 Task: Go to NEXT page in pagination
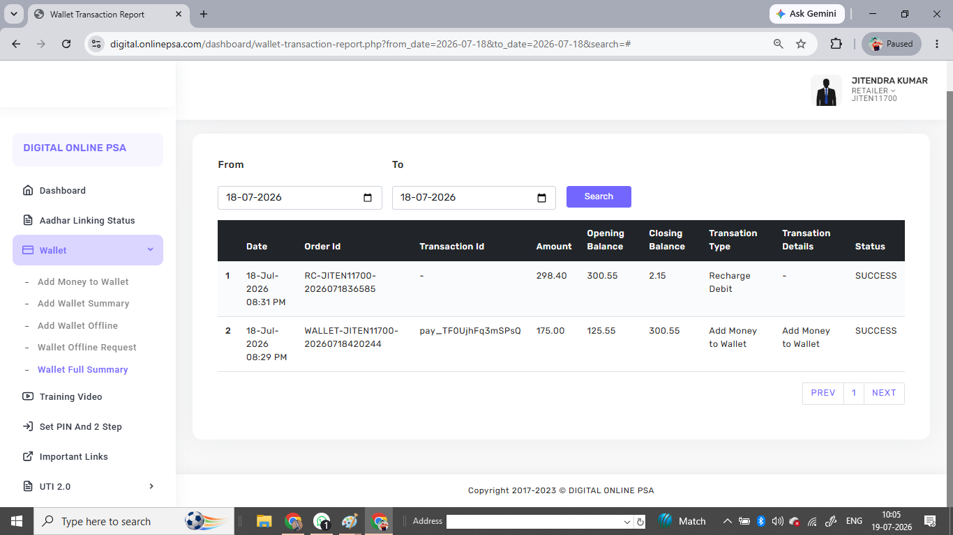tap(884, 393)
